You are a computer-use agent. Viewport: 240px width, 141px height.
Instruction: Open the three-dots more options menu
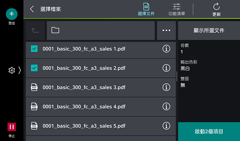(x=167, y=31)
